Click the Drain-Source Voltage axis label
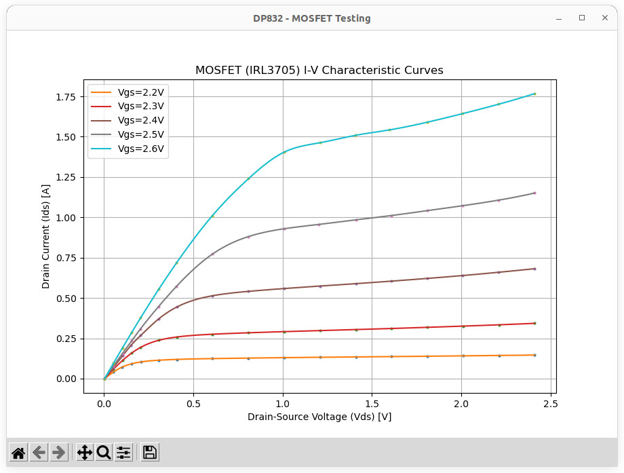The image size is (624, 473). tap(319, 417)
